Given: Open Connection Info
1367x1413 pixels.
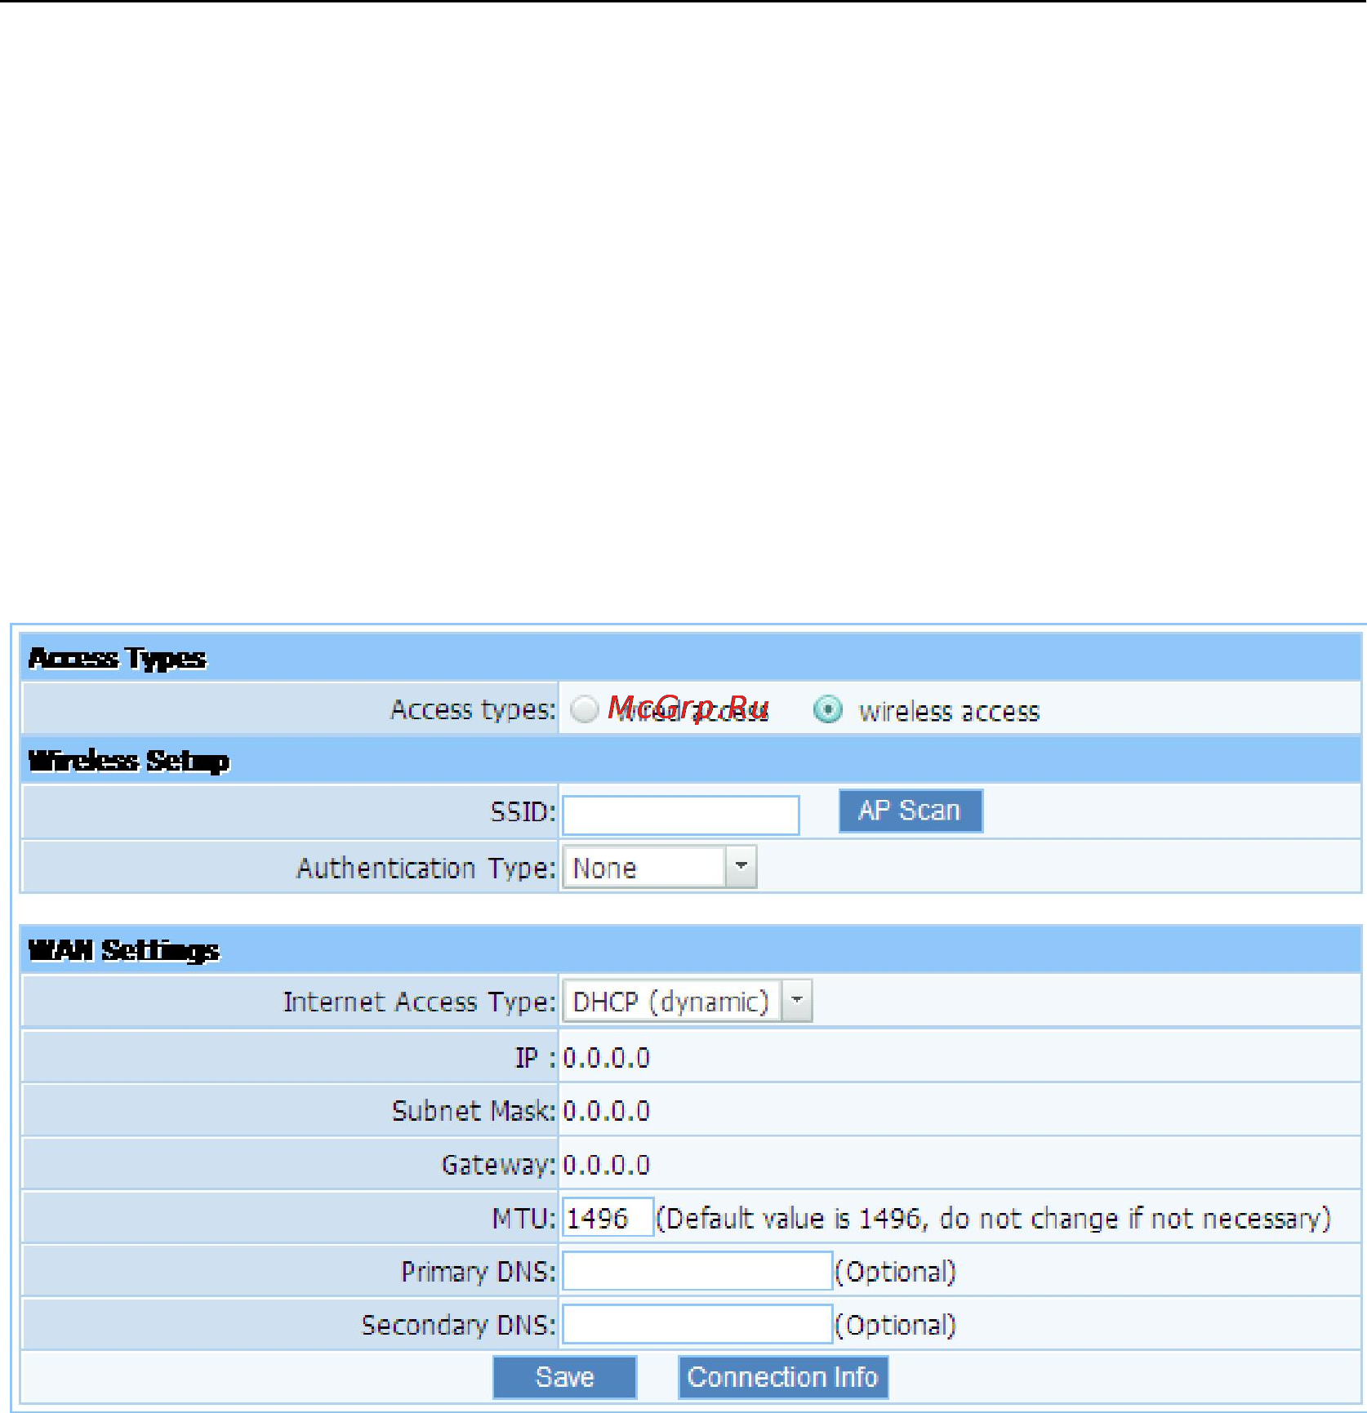Looking at the screenshot, I should click(x=783, y=1377).
